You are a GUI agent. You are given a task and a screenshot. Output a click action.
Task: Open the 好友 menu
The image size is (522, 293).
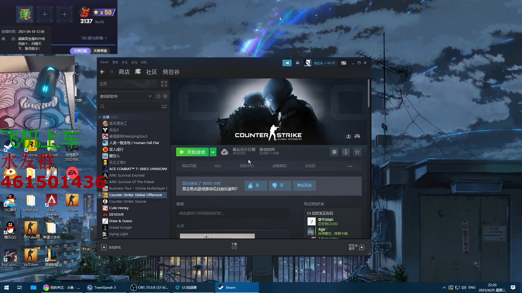(125, 63)
